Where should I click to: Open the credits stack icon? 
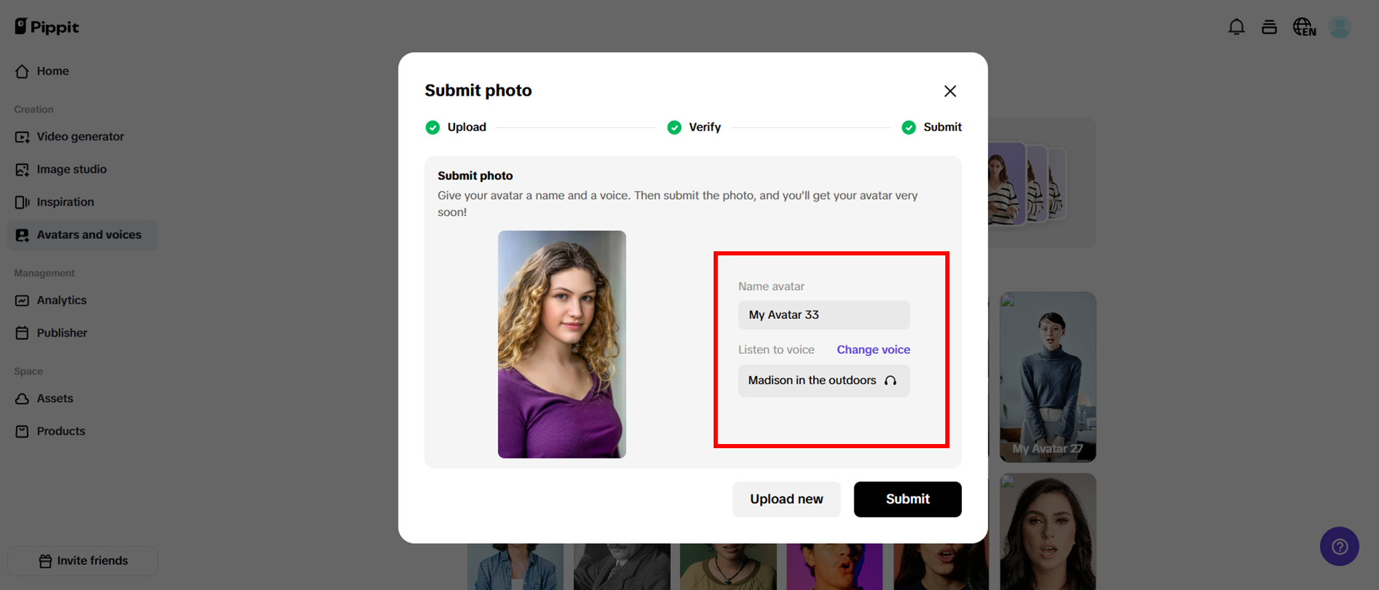[1269, 27]
